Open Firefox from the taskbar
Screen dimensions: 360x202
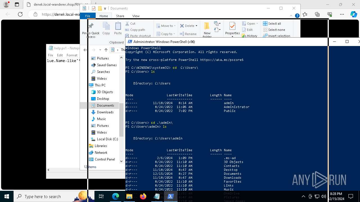[143, 196]
